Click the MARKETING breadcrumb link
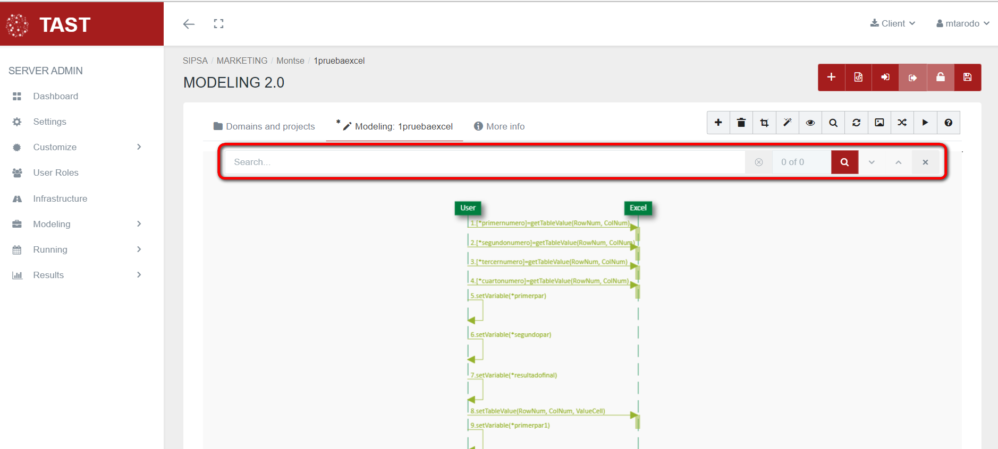The width and height of the screenshot is (998, 449). (242, 61)
